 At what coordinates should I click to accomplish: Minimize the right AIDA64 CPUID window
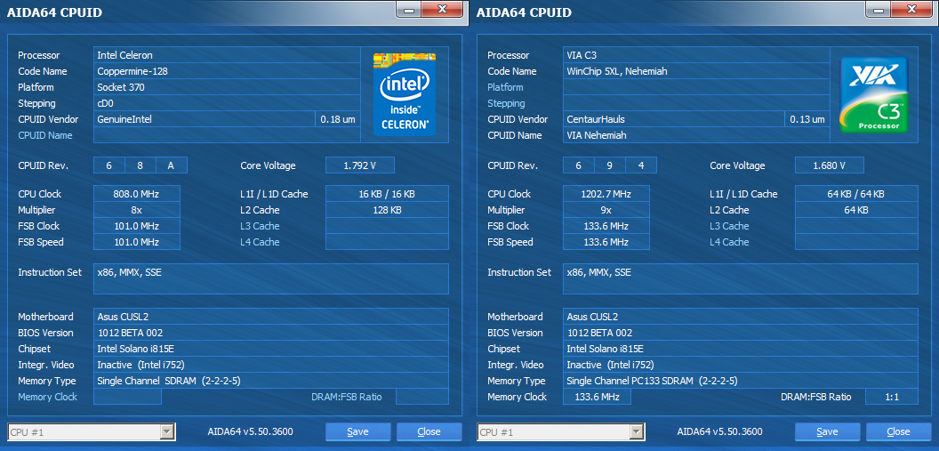(879, 9)
